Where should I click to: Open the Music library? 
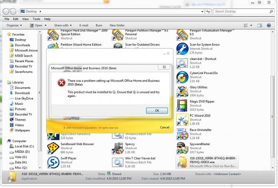[x=19, y=104]
